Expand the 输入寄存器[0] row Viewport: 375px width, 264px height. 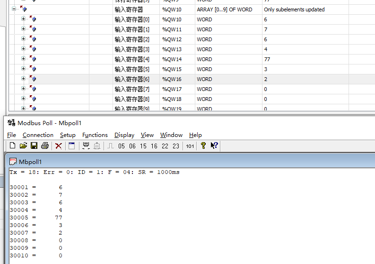pyautogui.click(x=23, y=18)
